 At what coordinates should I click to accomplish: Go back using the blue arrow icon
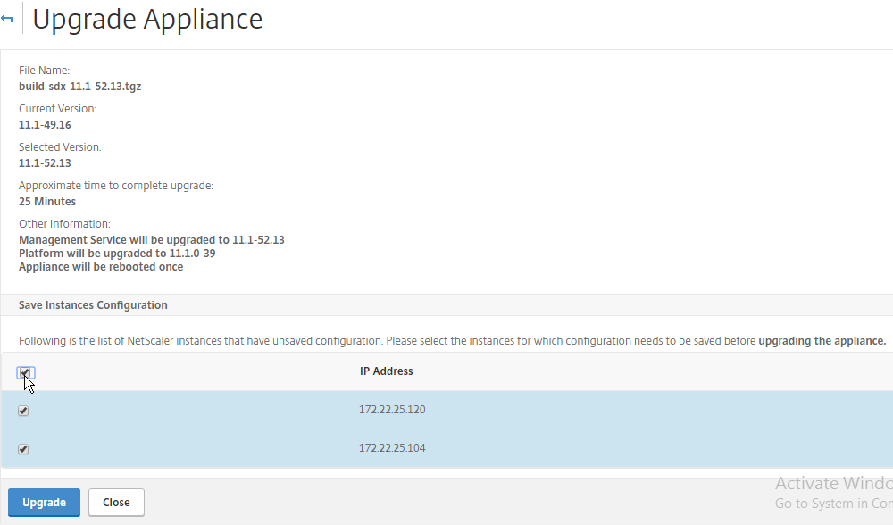click(7, 19)
